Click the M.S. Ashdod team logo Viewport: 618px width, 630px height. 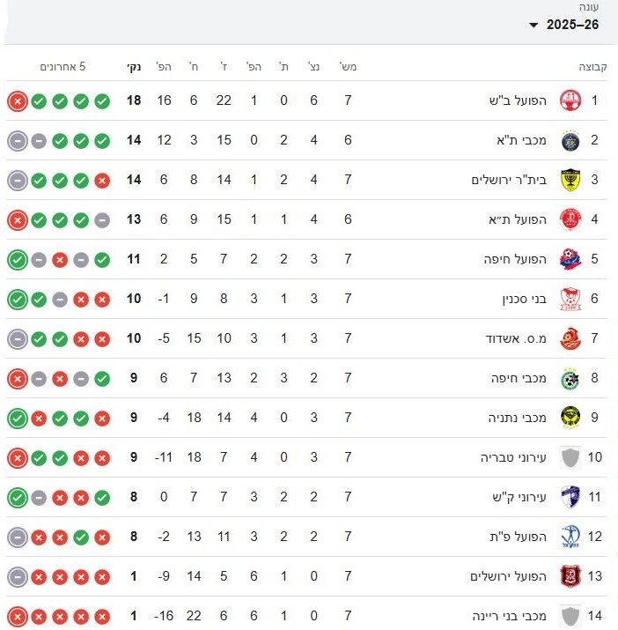pyautogui.click(x=570, y=338)
